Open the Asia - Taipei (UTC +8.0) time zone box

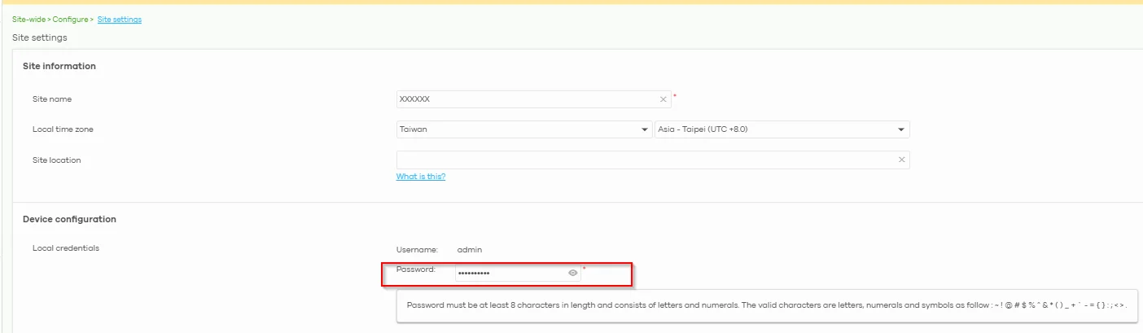782,129
